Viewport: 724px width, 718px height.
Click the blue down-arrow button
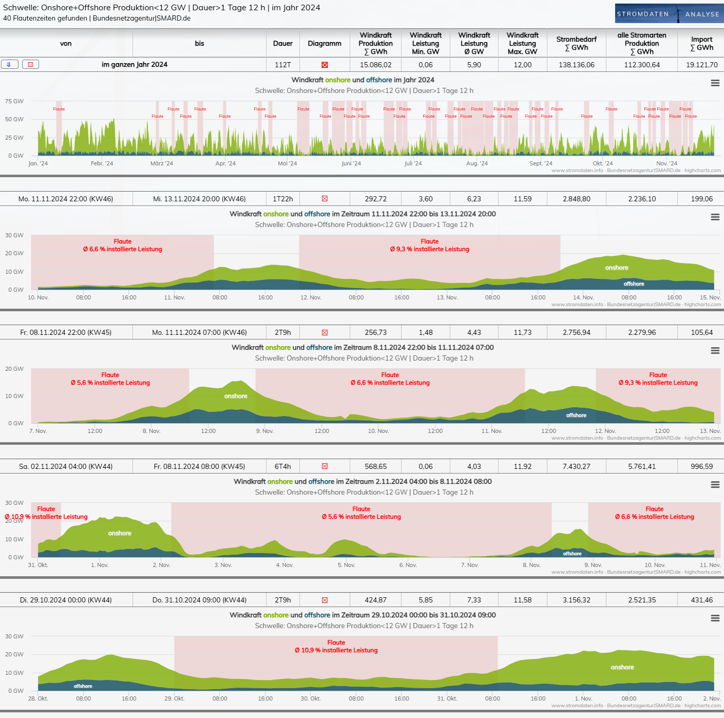pyautogui.click(x=10, y=64)
